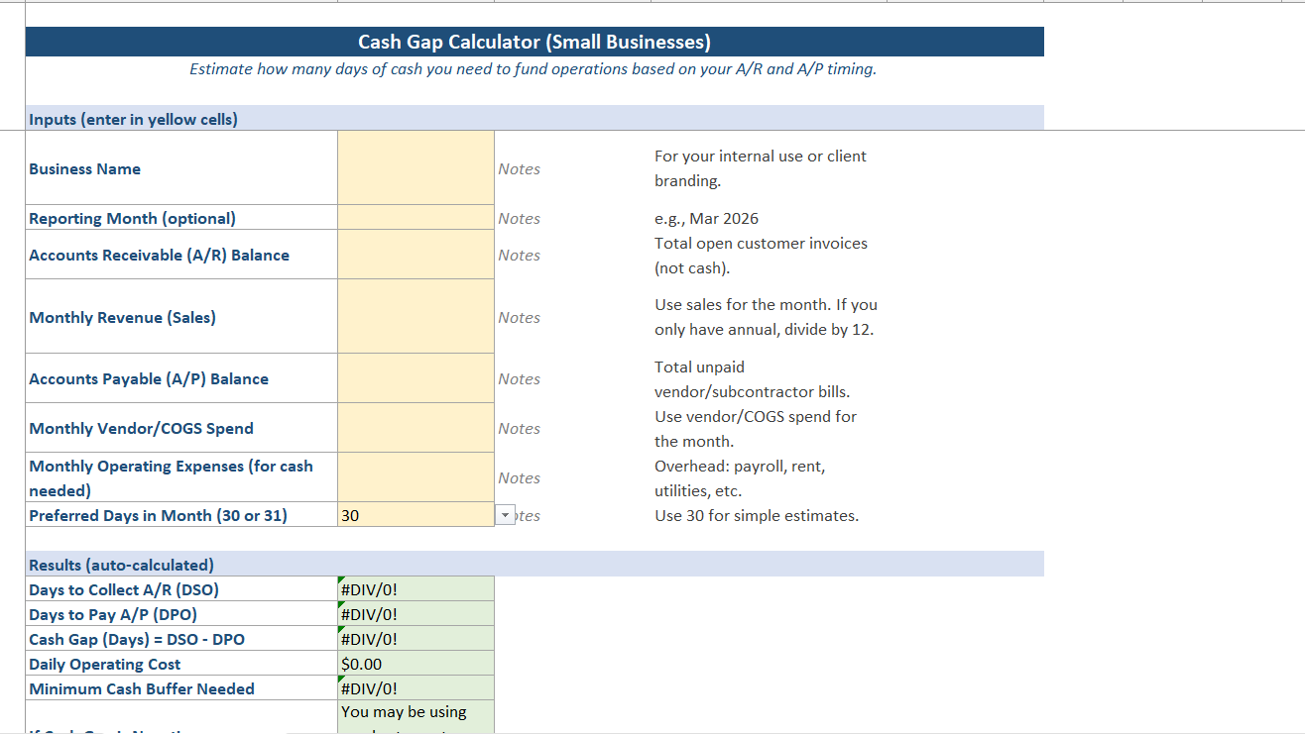The width and height of the screenshot is (1305, 734).
Task: Select the Minimum Cash Buffer Needed result cell
Action: pyautogui.click(x=415, y=688)
